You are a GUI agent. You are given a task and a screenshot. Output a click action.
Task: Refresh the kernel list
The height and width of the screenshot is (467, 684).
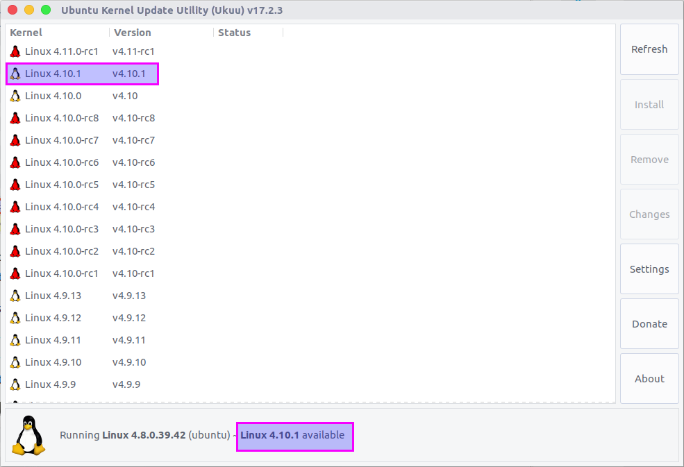pos(649,49)
